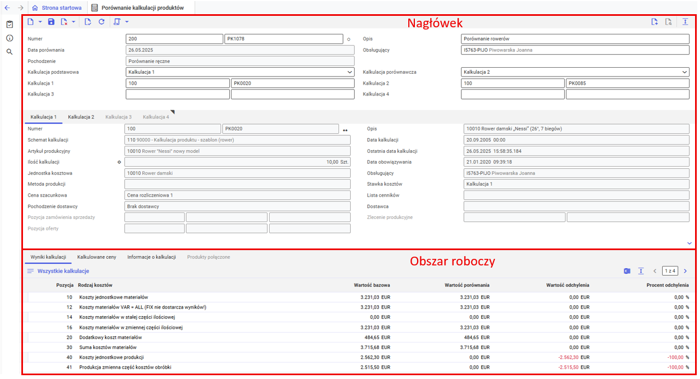Viewport: 700px width, 379px height.
Task: Click the Data porównania field 26.05.2025
Action: click(241, 50)
